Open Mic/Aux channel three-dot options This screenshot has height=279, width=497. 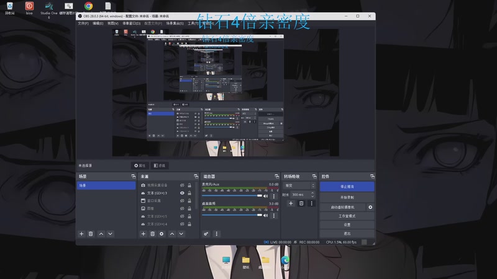274,196
